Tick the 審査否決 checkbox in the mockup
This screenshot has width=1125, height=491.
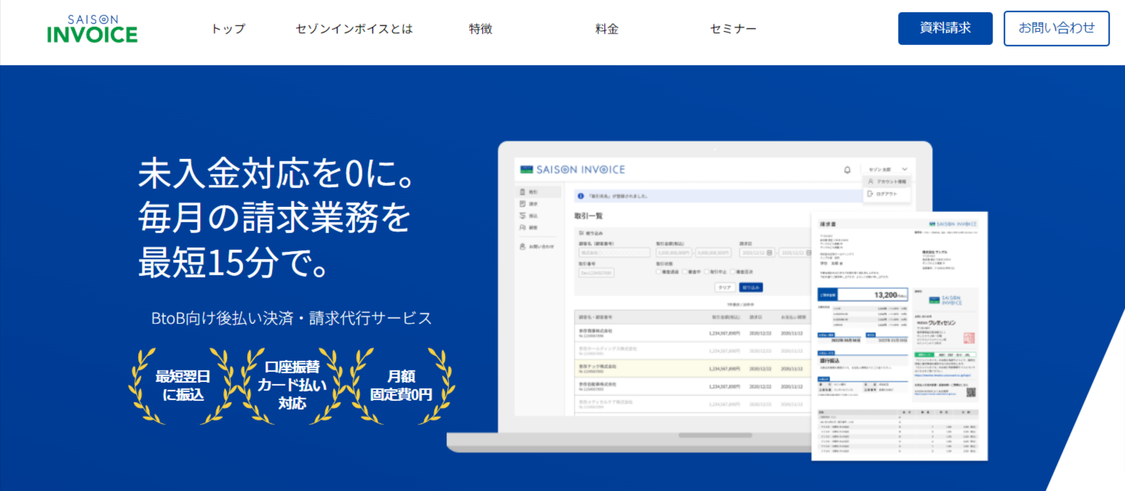coord(732,272)
